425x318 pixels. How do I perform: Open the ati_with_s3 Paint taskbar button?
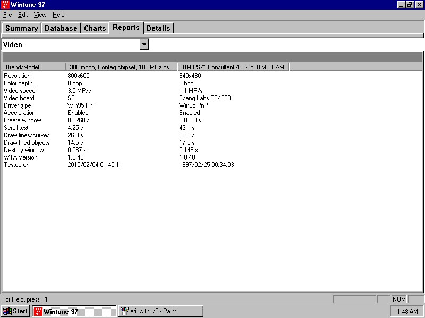coord(160,311)
